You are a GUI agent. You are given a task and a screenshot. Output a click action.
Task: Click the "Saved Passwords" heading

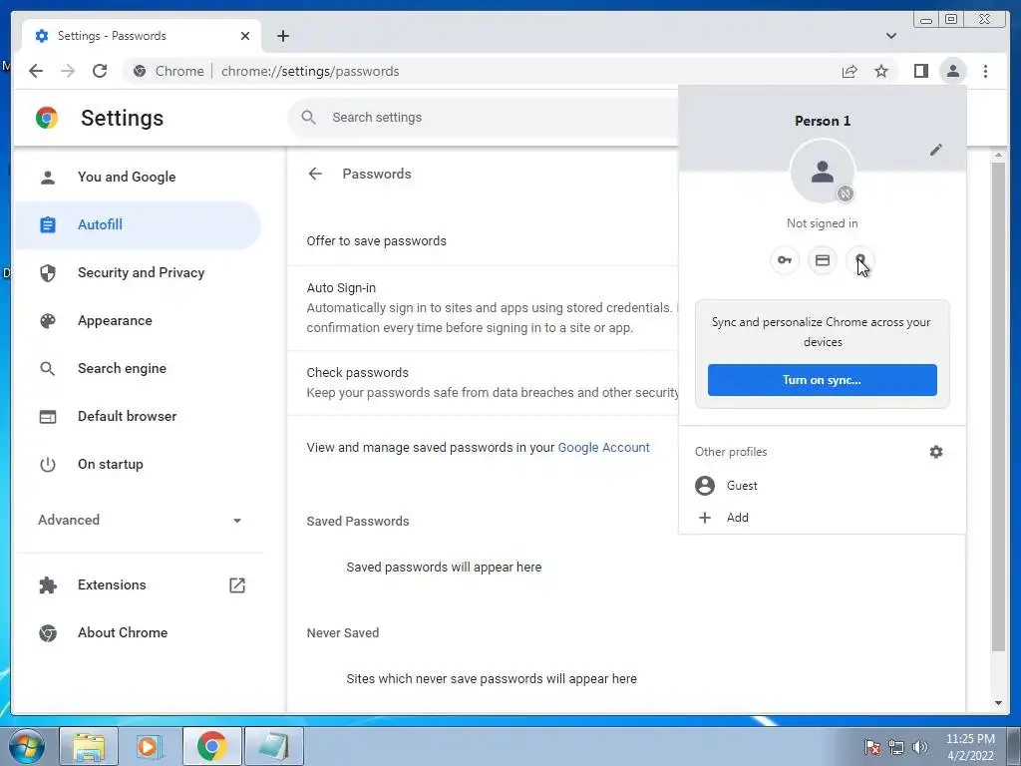(x=358, y=521)
